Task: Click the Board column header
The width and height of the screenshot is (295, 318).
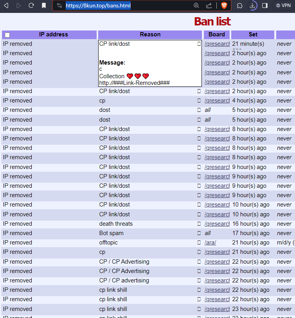Action: coord(217,34)
